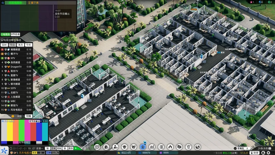This screenshot has height=155, width=275.
Task: Switch ratings view to 今年
Action: 28,45
